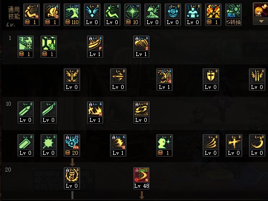Select the locked golden wreath Lv 0 skill
This screenshot has width=268, height=201.
[x=72, y=178]
